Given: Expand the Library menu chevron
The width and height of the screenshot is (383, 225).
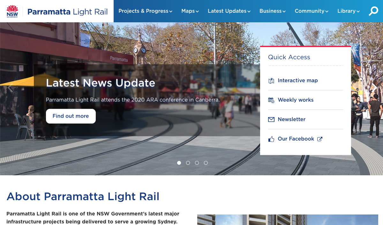Looking at the screenshot, I should (x=358, y=11).
